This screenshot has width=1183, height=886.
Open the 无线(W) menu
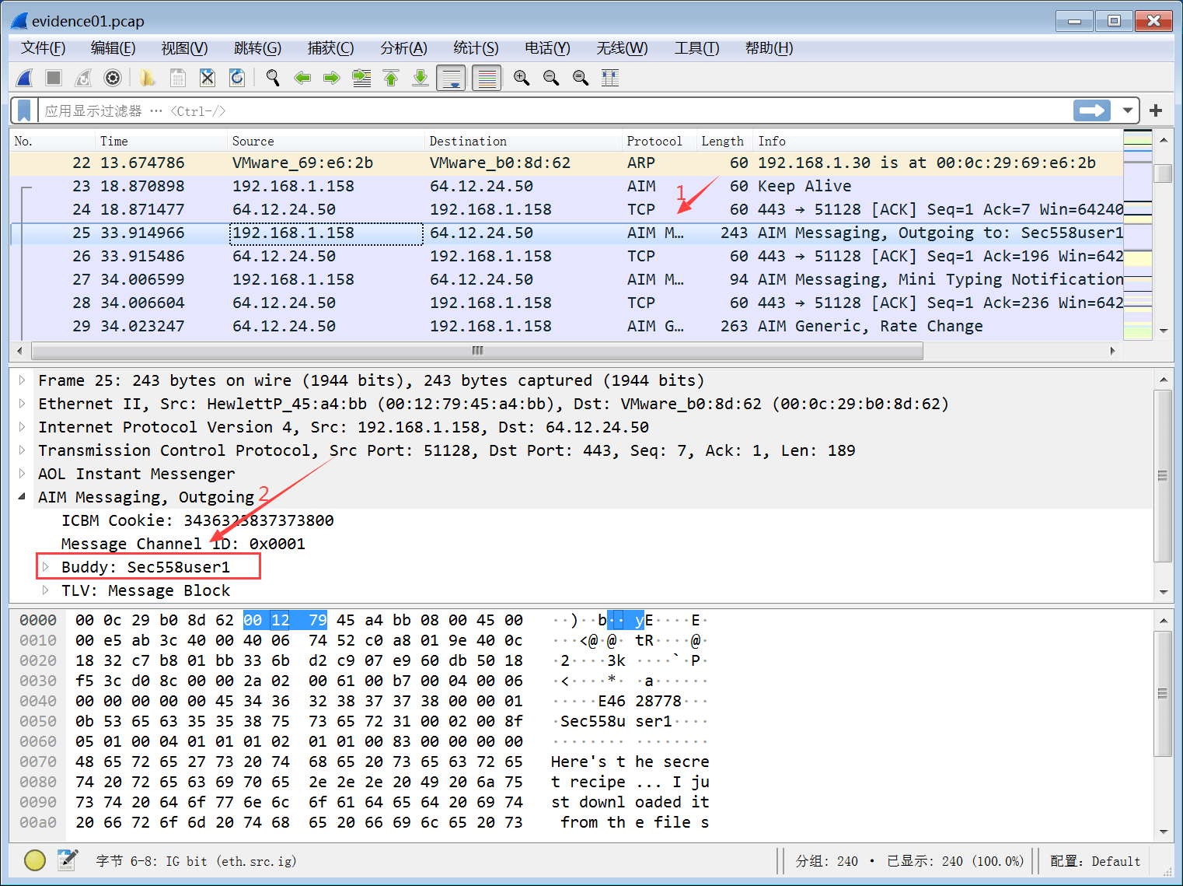click(x=622, y=48)
